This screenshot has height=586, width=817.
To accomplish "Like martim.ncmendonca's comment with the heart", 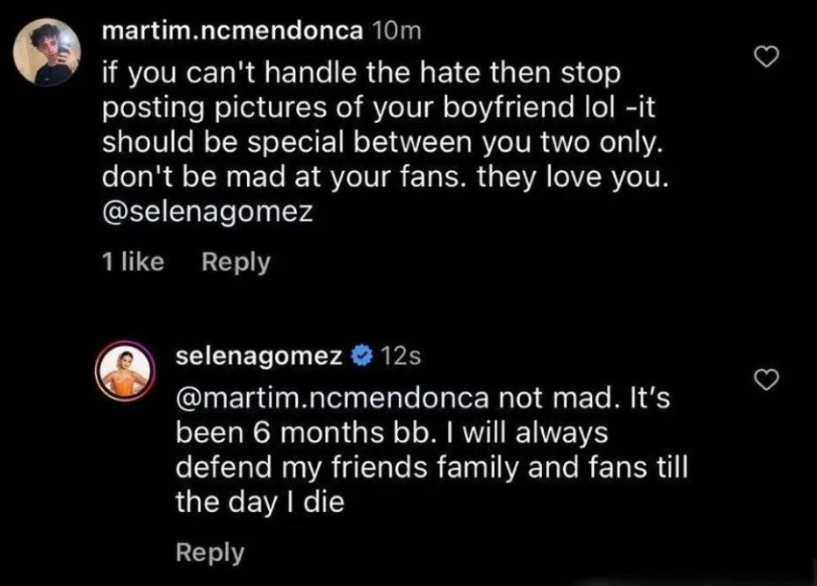I will 766,61.
